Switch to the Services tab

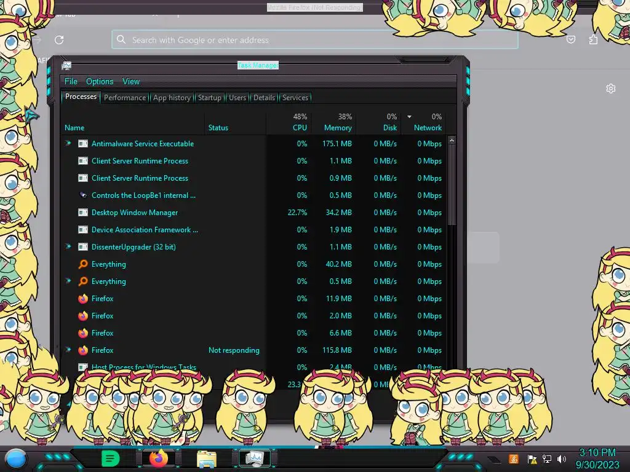[295, 98]
